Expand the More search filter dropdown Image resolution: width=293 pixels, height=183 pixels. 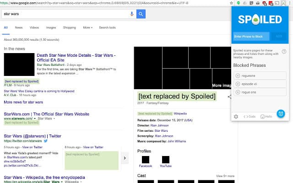(x=87, y=27)
